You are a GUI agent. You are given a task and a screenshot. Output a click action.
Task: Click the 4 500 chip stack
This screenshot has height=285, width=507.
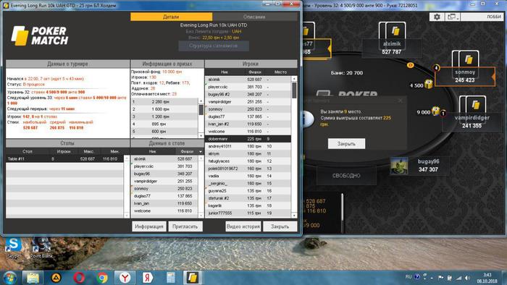point(429,84)
